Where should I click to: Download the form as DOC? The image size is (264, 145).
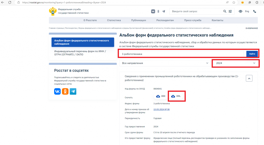coord(161,96)
